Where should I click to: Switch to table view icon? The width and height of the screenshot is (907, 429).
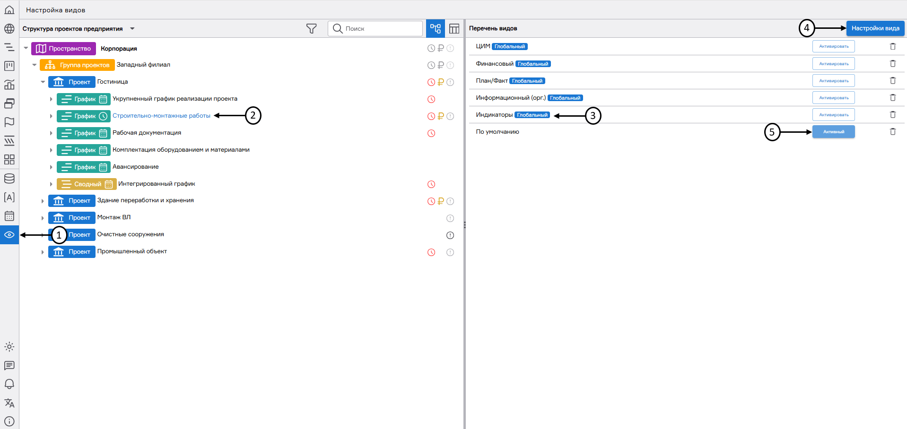(454, 29)
